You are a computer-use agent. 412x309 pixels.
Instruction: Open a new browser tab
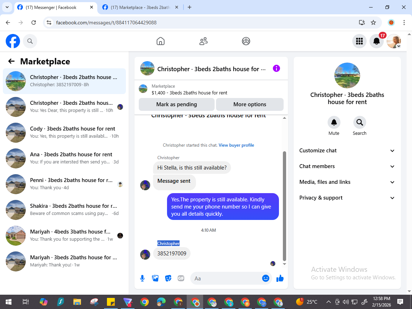point(190,8)
